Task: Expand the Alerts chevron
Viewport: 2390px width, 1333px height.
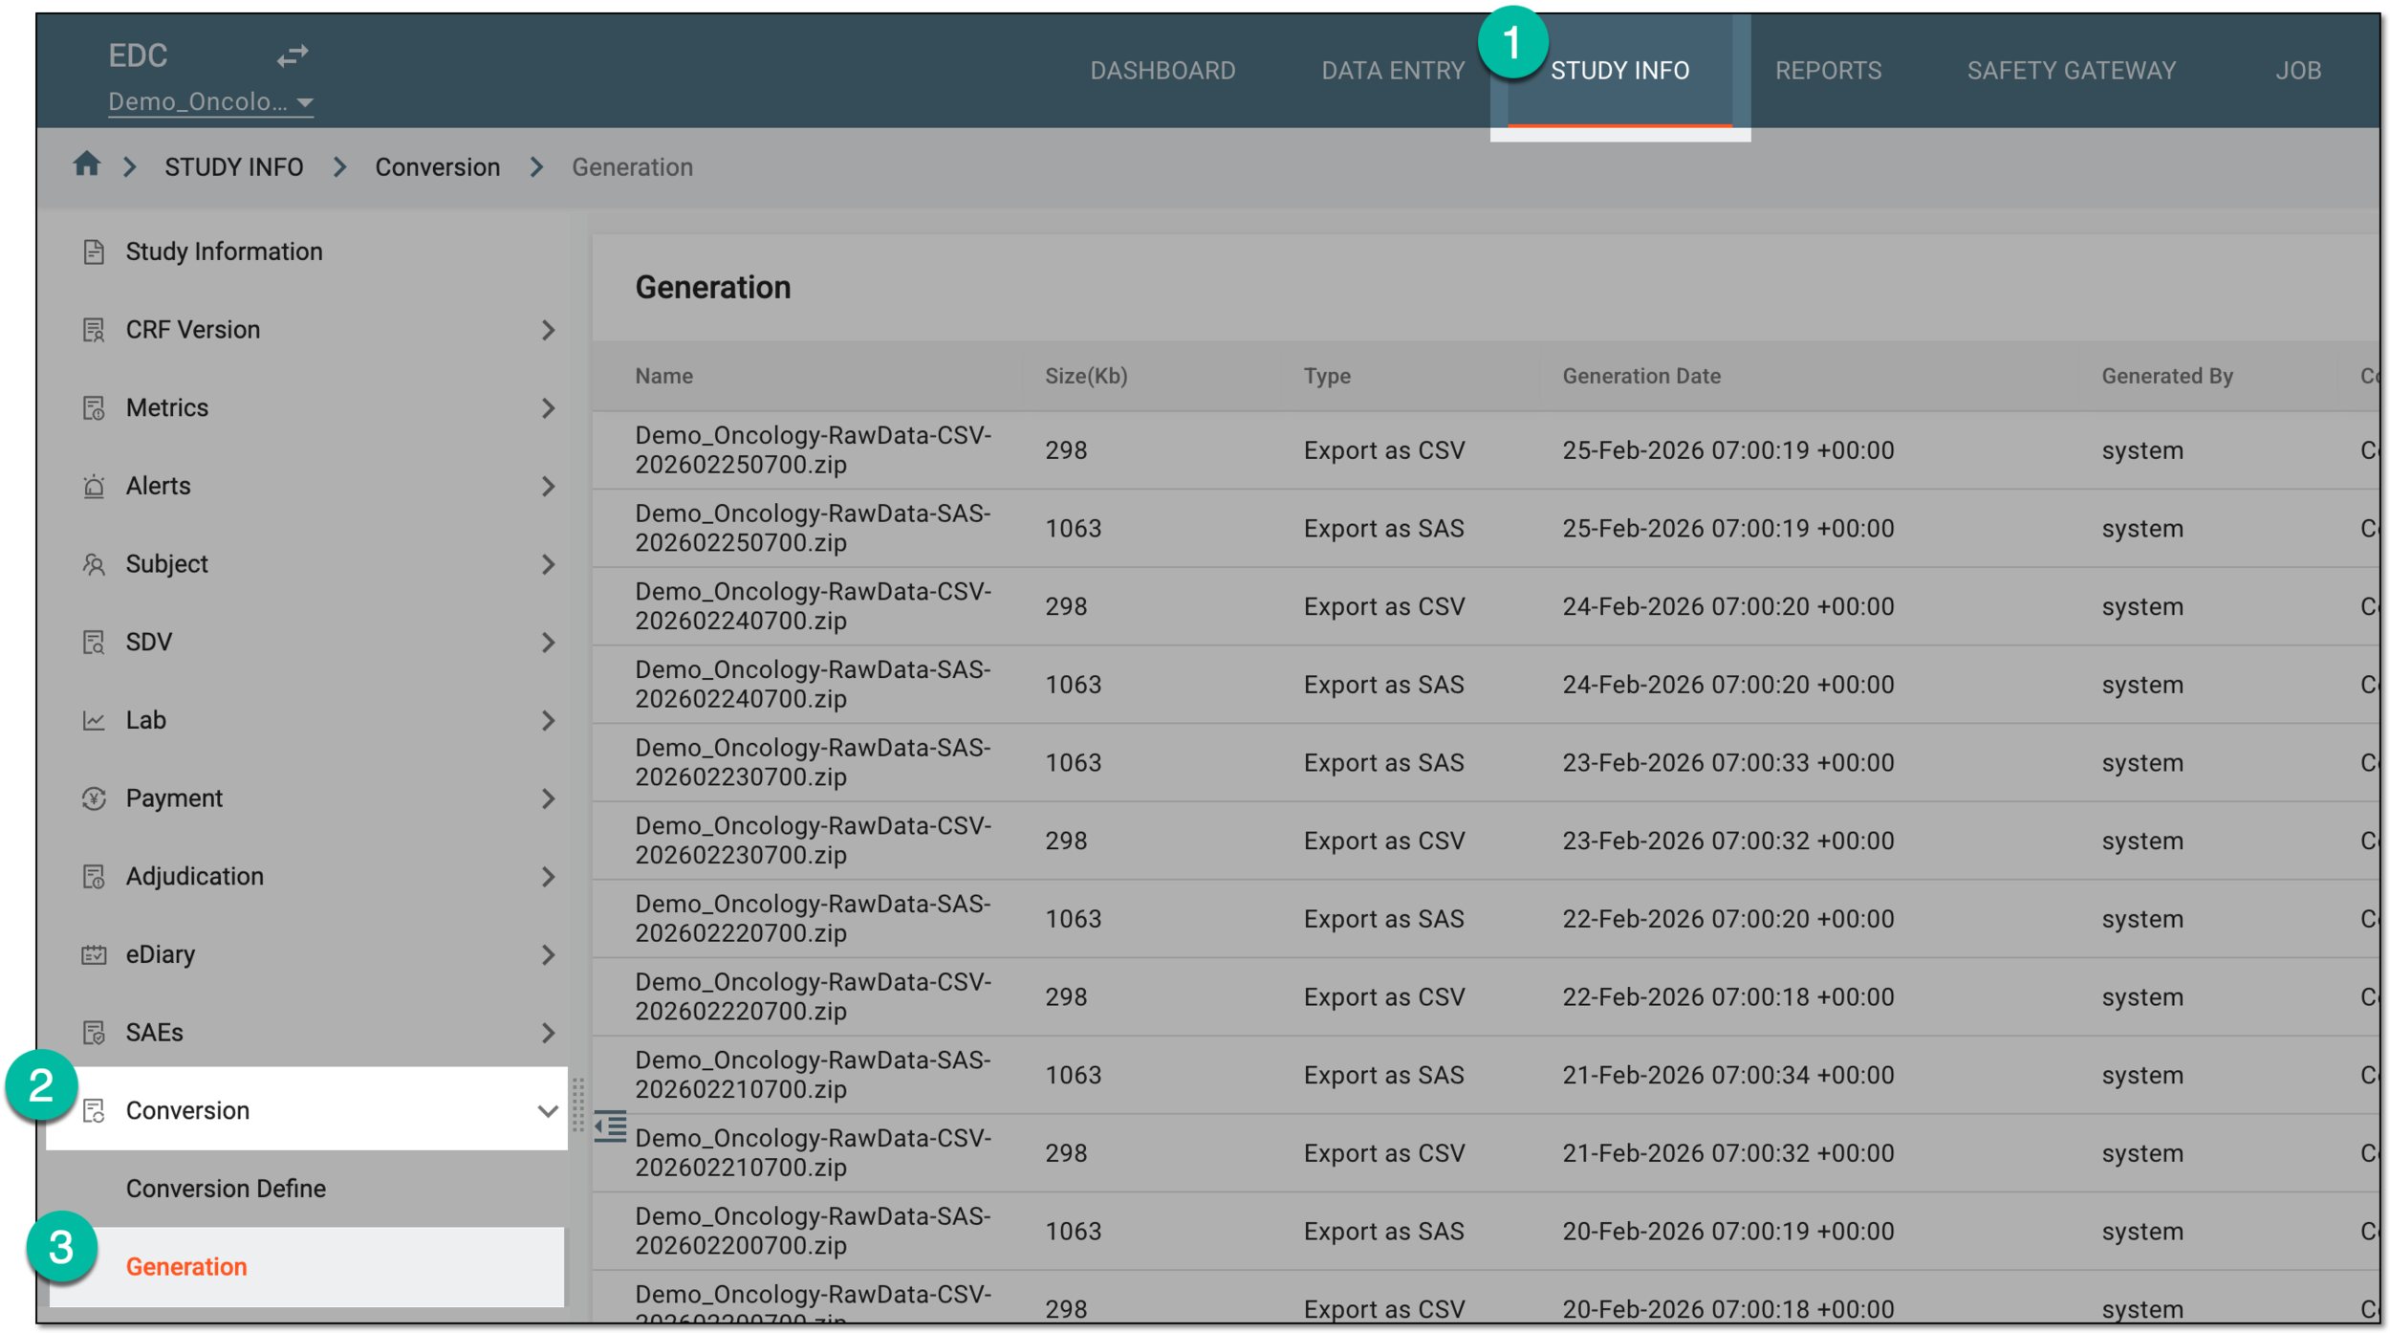Action: pyautogui.click(x=548, y=487)
